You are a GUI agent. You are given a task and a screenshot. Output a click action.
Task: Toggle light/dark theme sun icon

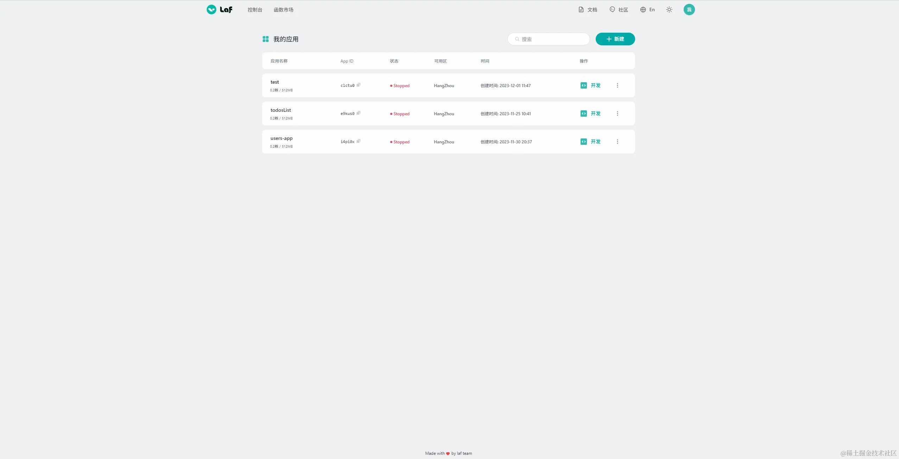pyautogui.click(x=669, y=9)
